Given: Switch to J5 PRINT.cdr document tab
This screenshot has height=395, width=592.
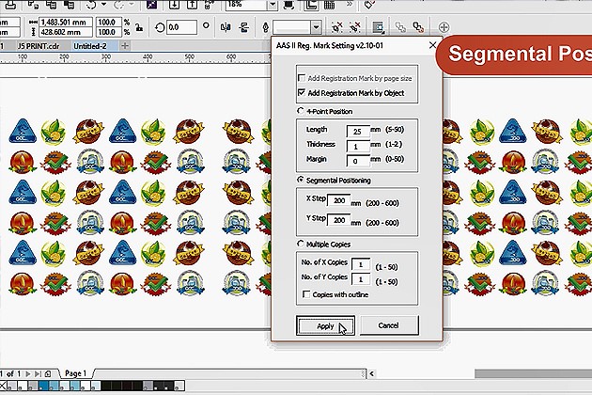Looking at the screenshot, I should pyautogui.click(x=39, y=46).
